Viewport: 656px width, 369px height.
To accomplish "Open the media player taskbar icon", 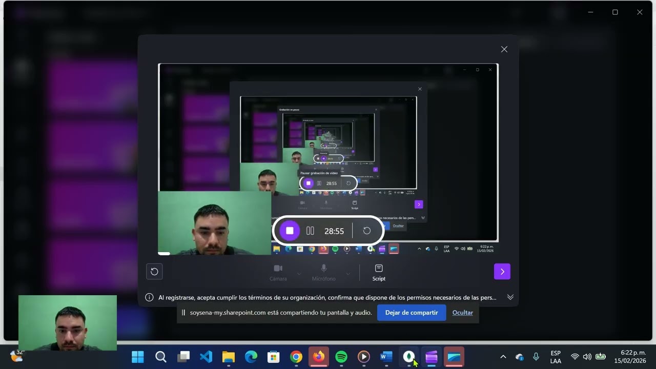I will coord(364,357).
